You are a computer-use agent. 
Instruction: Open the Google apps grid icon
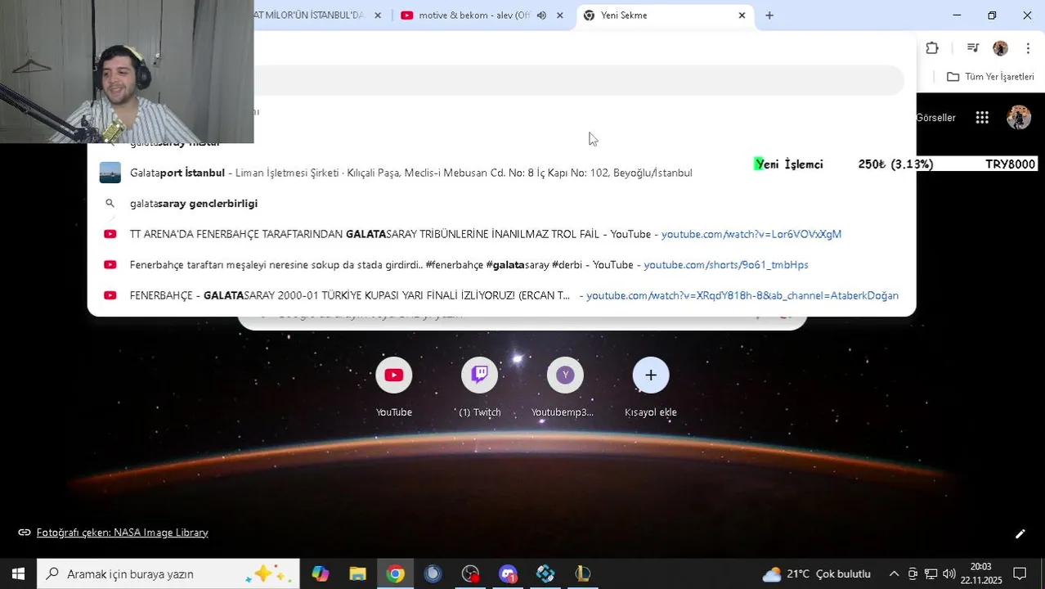coord(982,118)
